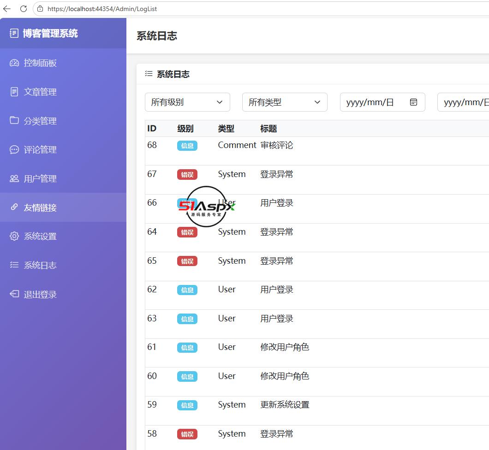Click 用户登录 title in row 66

tap(277, 203)
